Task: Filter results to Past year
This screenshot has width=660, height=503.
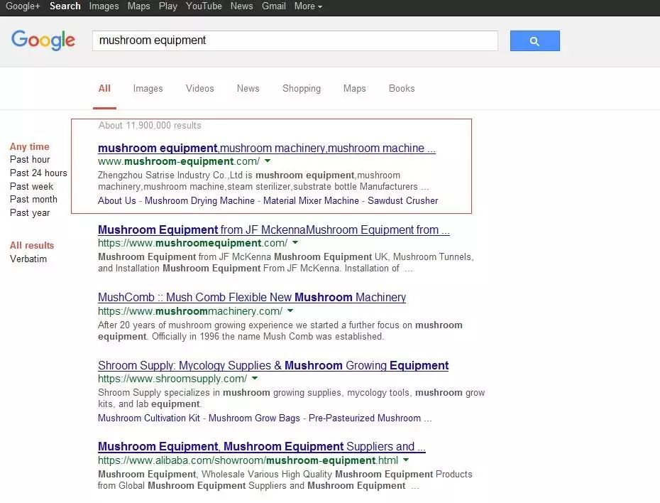Action: coord(30,212)
